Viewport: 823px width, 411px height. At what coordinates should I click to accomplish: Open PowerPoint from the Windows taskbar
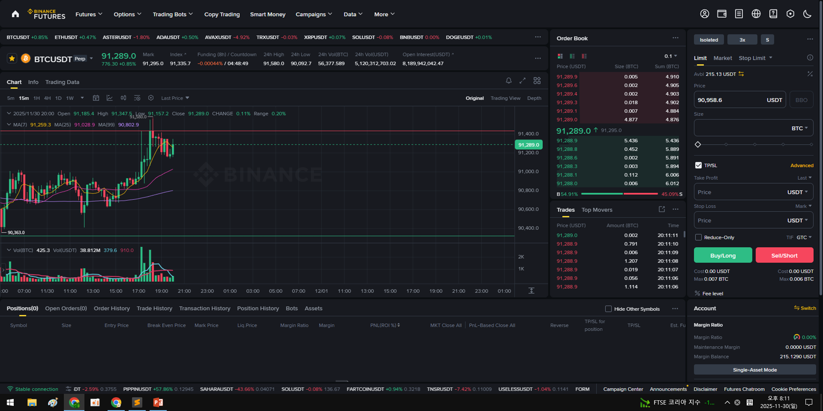point(158,402)
